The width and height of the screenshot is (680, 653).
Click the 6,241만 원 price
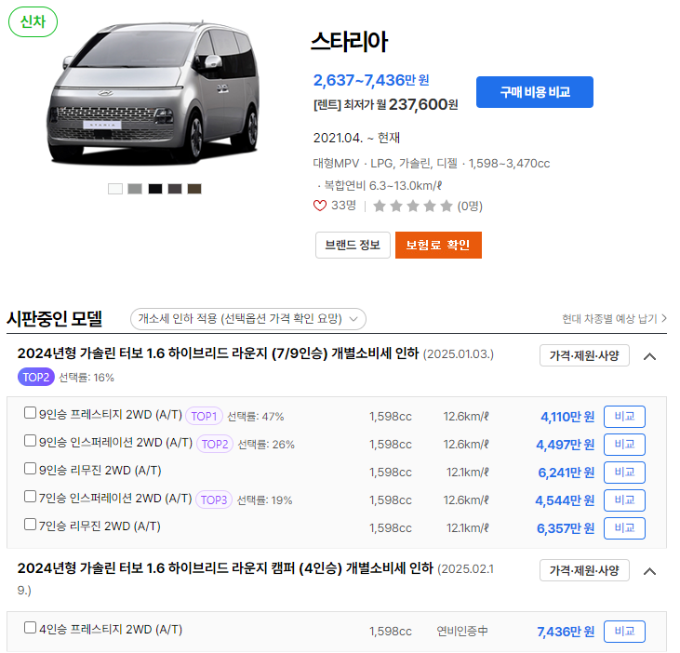[567, 473]
